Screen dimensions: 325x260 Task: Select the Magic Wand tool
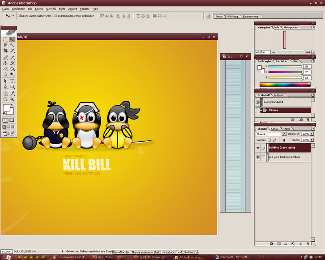click(x=12, y=45)
